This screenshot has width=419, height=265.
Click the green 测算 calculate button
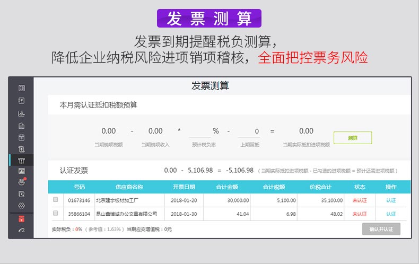353,138
